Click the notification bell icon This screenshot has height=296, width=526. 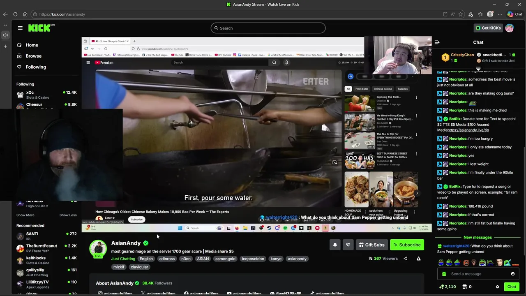point(335,245)
